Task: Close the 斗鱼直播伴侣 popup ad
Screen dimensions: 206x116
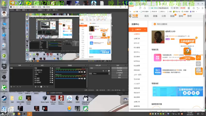Action: (196, 38)
